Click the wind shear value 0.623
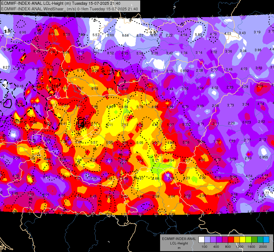This screenshot has width=274, height=252. click(247, 122)
